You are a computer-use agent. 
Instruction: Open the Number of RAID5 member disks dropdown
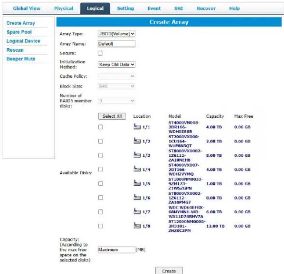(x=117, y=101)
